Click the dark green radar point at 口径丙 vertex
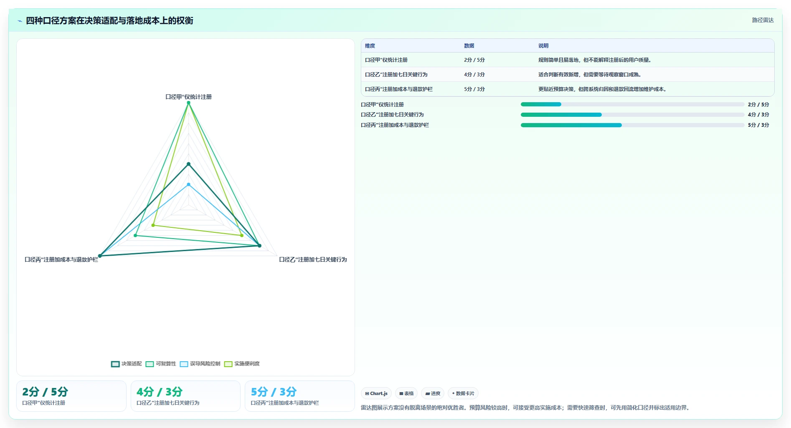The height and width of the screenshot is (428, 791). pos(100,256)
